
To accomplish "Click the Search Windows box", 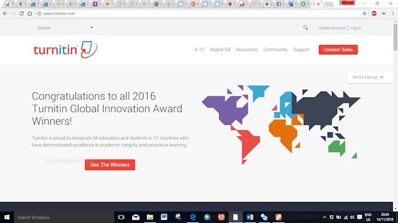I will [64, 217].
